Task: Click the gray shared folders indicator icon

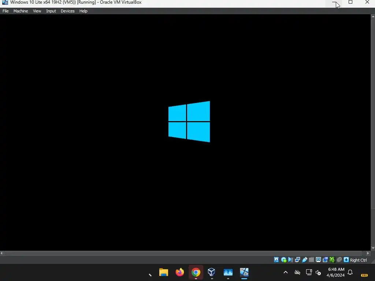Action: point(311,260)
